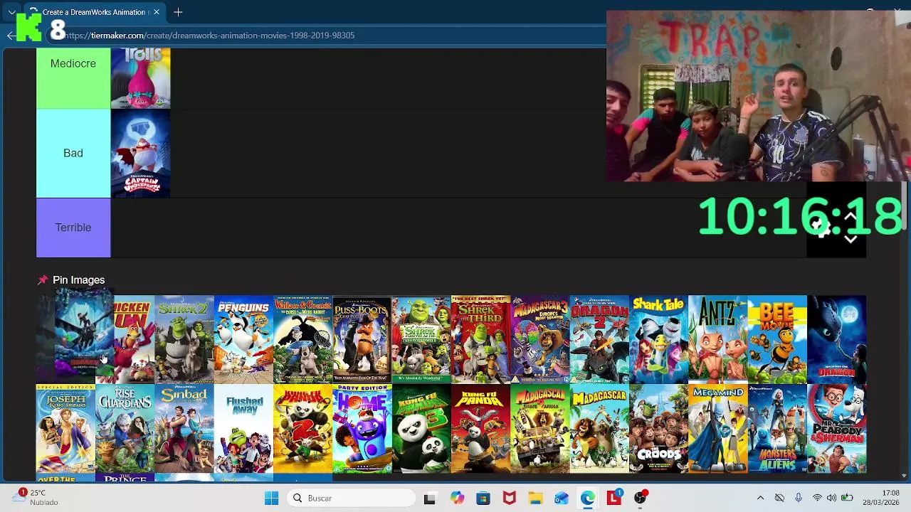
Task: Select the Trolls poster in the Mediocre tier
Action: tap(141, 78)
